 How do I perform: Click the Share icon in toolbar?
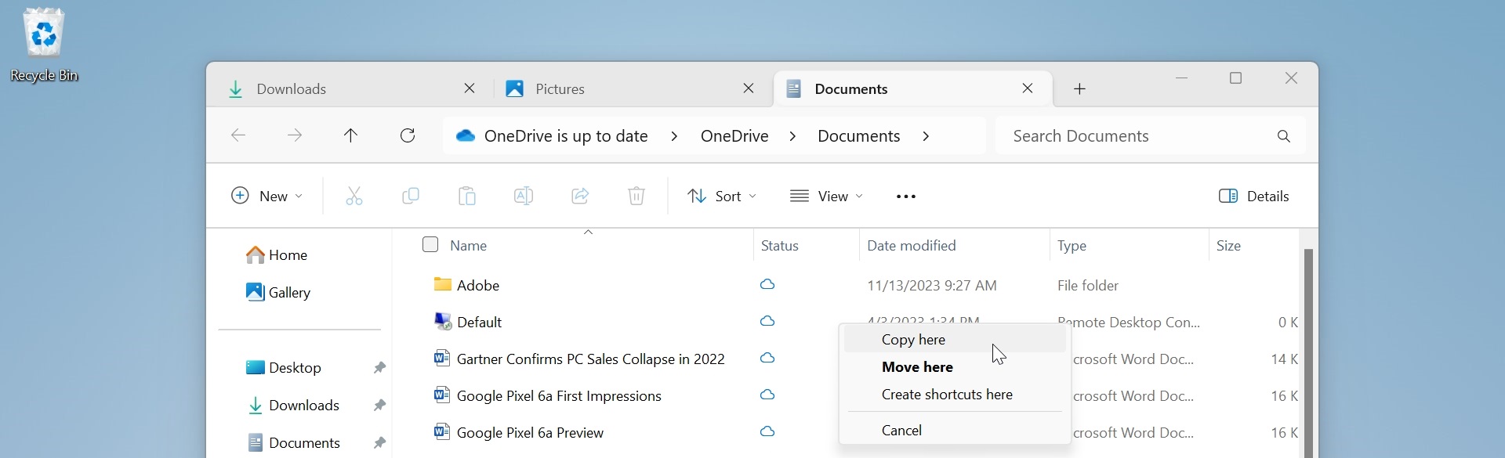(x=580, y=196)
